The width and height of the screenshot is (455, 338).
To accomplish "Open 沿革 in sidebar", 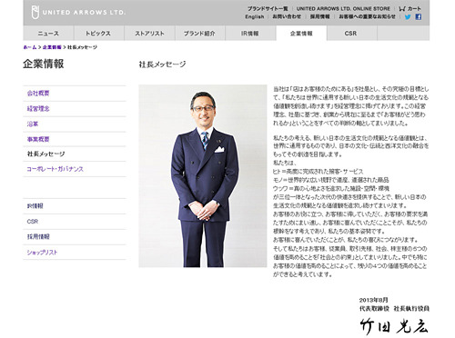I will point(33,124).
